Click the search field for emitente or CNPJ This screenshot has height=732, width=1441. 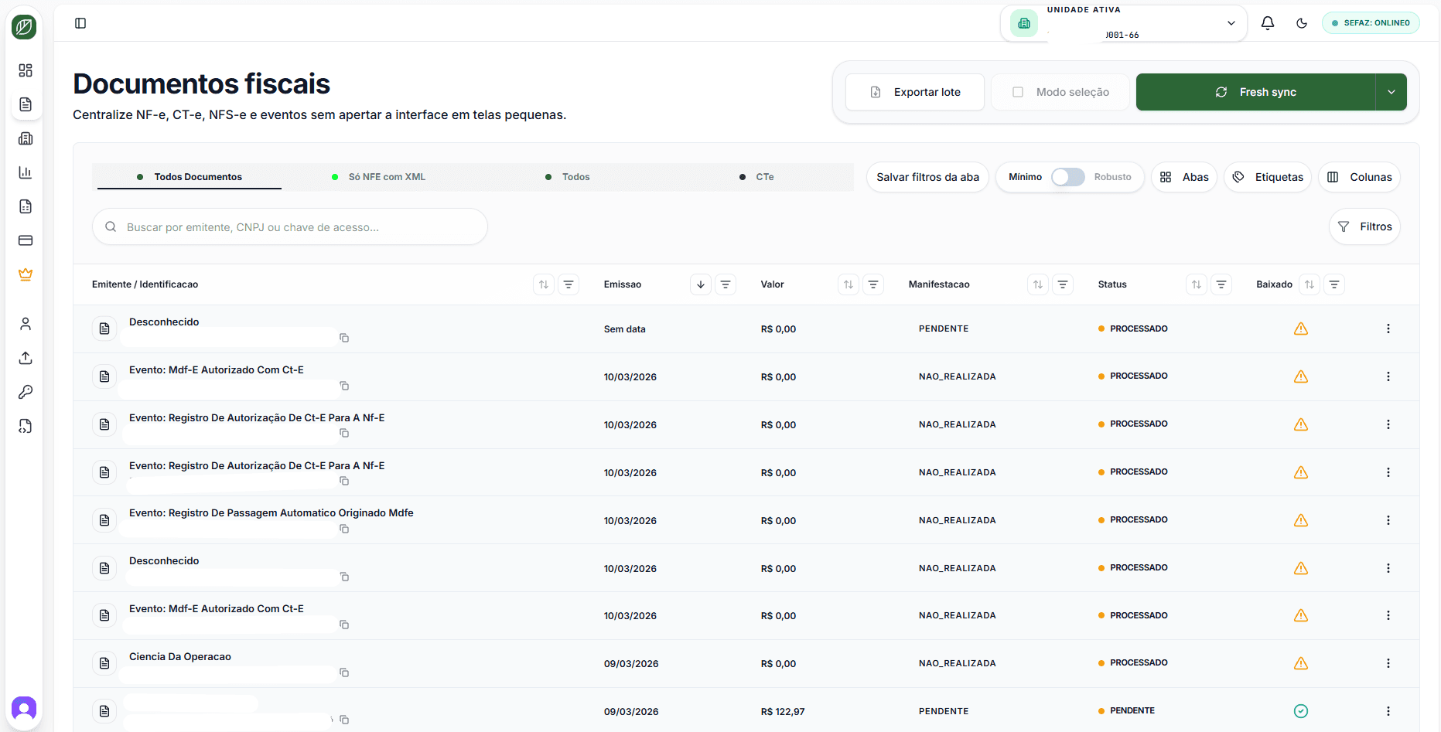pos(290,227)
